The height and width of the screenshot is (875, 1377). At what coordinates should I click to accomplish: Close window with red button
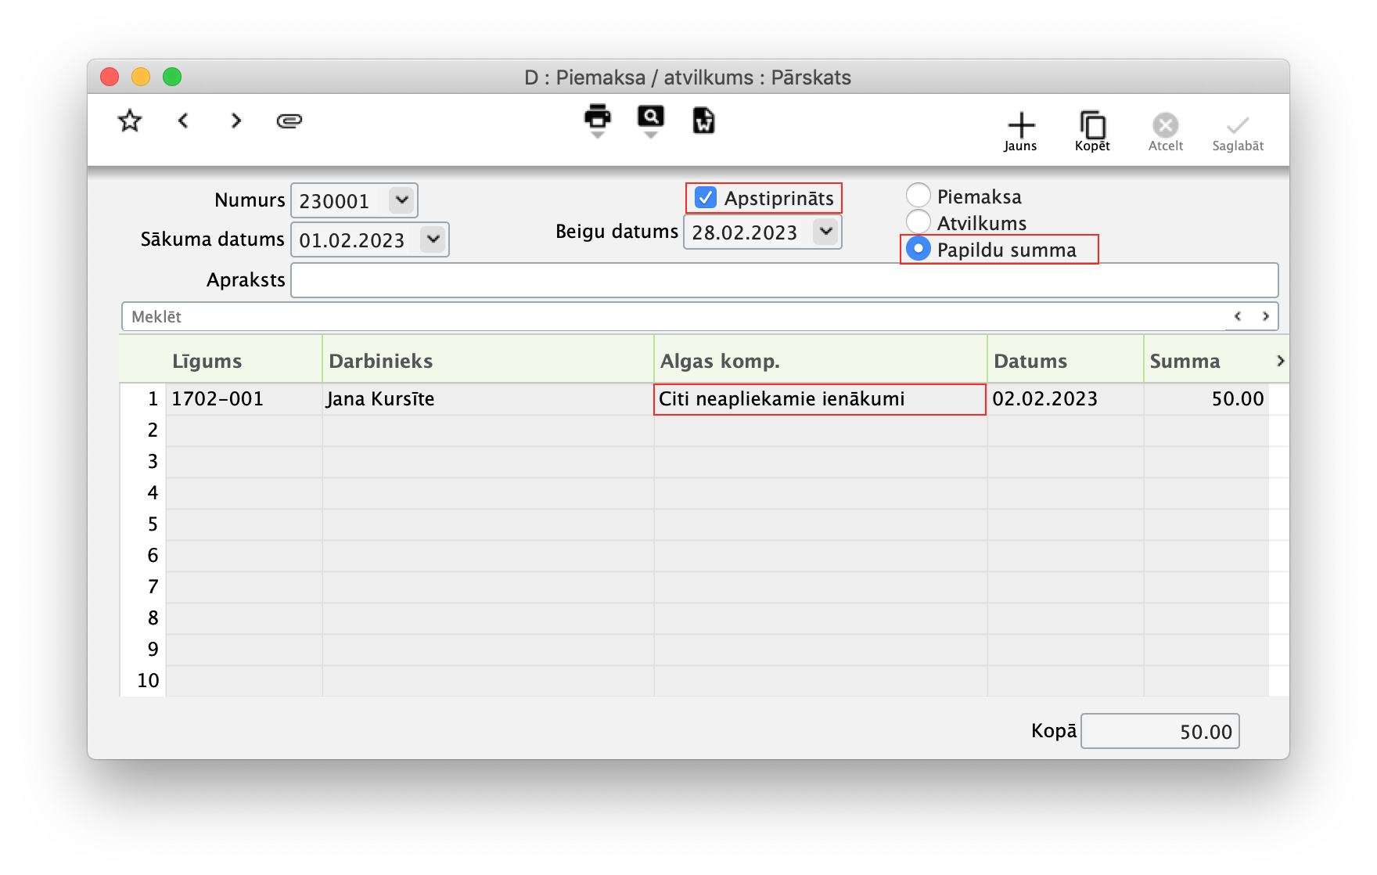(x=110, y=77)
